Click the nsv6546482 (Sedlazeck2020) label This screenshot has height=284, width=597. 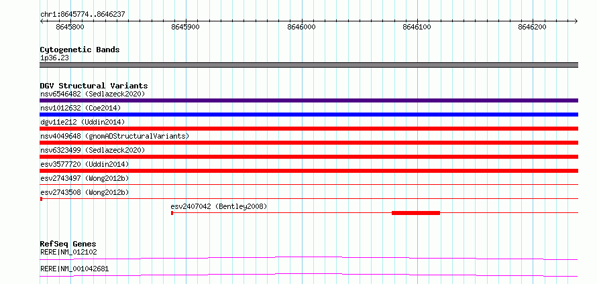[93, 94]
